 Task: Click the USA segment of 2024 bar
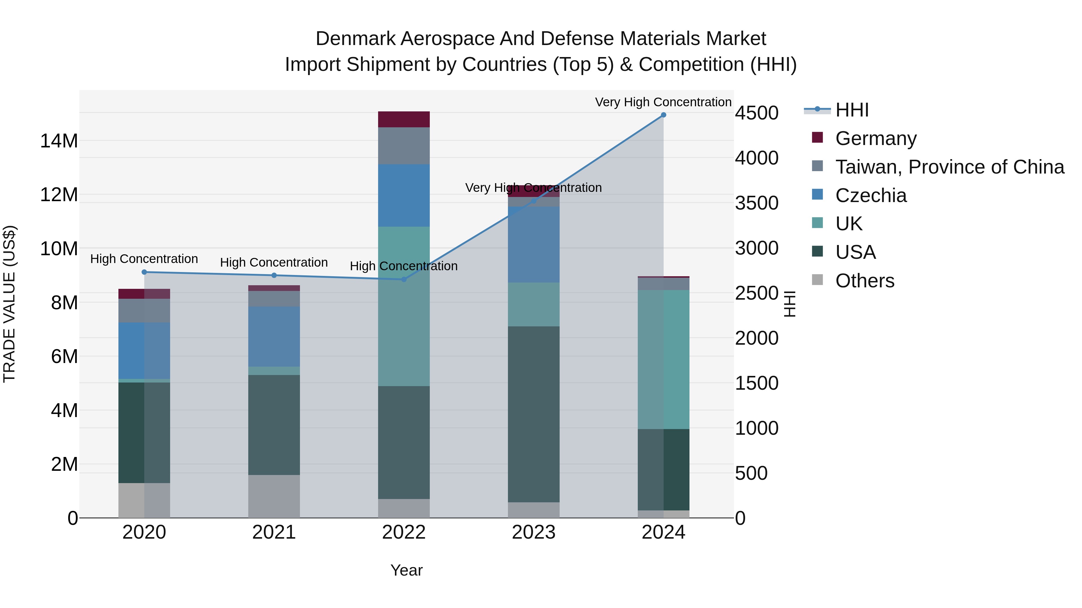point(664,470)
